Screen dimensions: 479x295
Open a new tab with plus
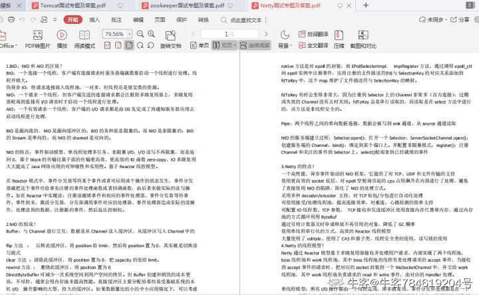[x=366, y=5]
